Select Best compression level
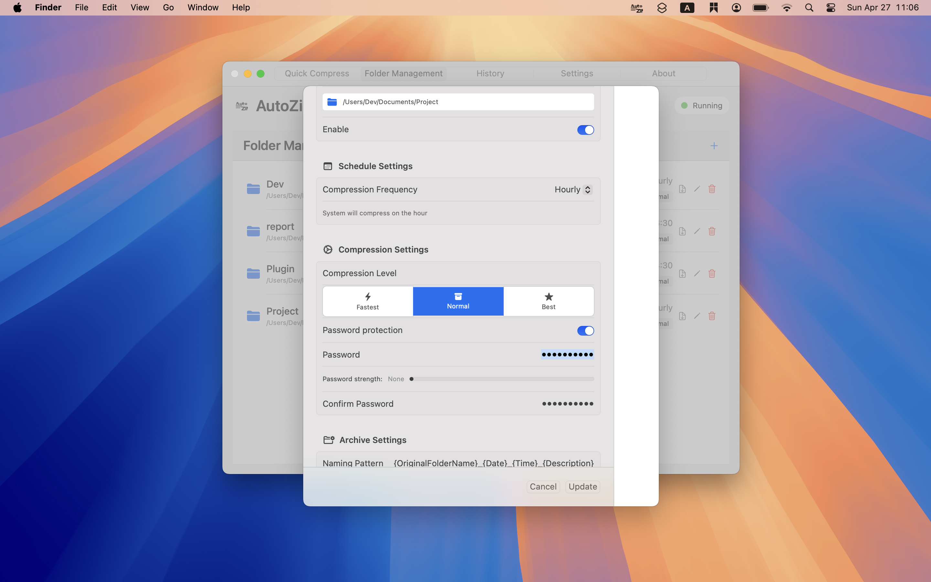The width and height of the screenshot is (931, 582). (x=549, y=301)
